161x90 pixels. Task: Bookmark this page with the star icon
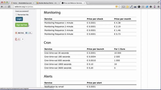(x=119, y=7)
